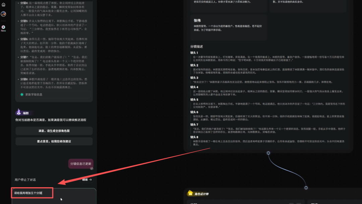The width and height of the screenshot is (362, 204).
Task: Select the Home icon in left sidebar
Action: click(3, 5)
